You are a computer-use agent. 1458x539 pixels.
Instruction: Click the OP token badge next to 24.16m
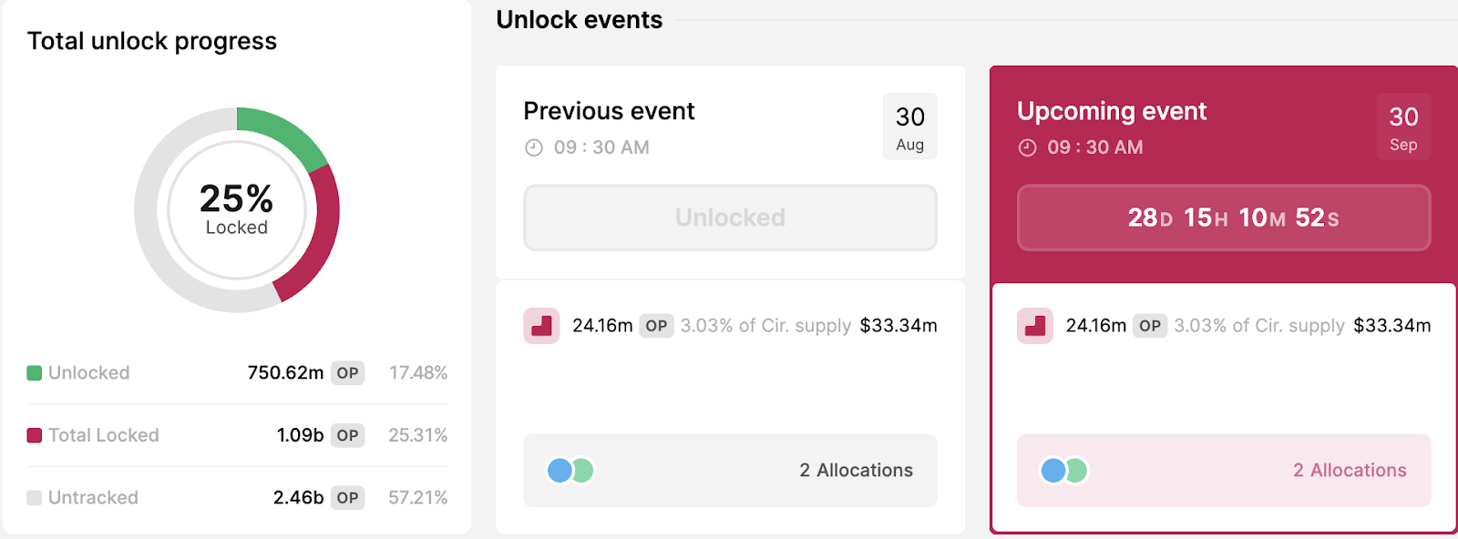[x=655, y=325]
